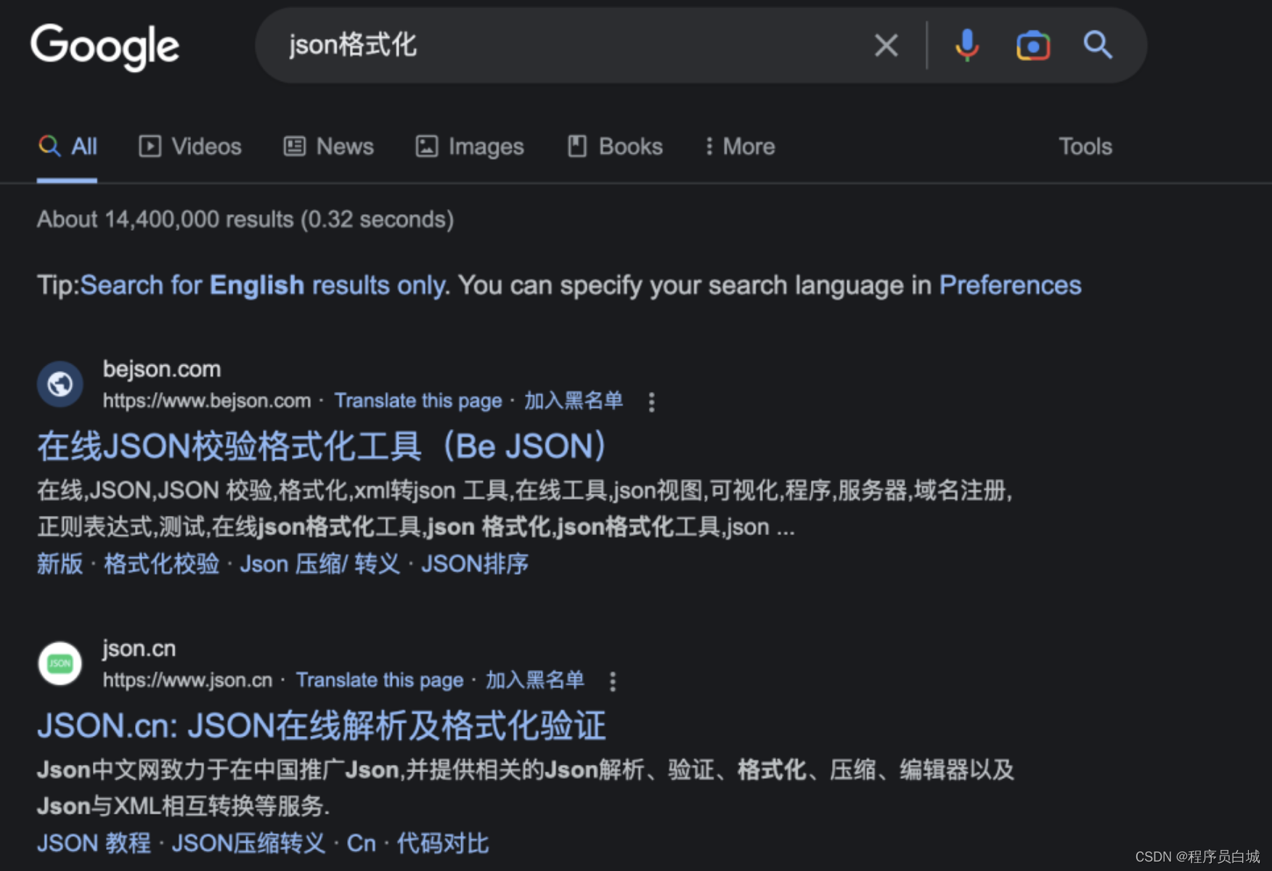The image size is (1272, 871).
Task: Open the Json 压缩/ 转义 sitelink
Action: 320,564
